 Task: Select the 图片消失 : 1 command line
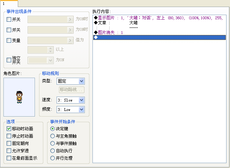tap(159, 33)
